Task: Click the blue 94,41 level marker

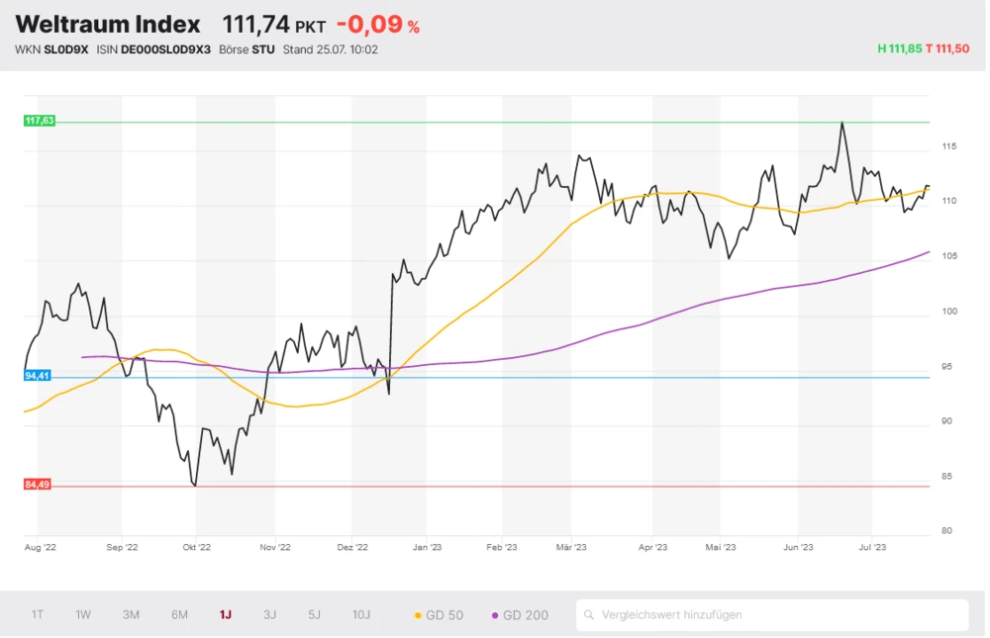Action: coord(39,376)
